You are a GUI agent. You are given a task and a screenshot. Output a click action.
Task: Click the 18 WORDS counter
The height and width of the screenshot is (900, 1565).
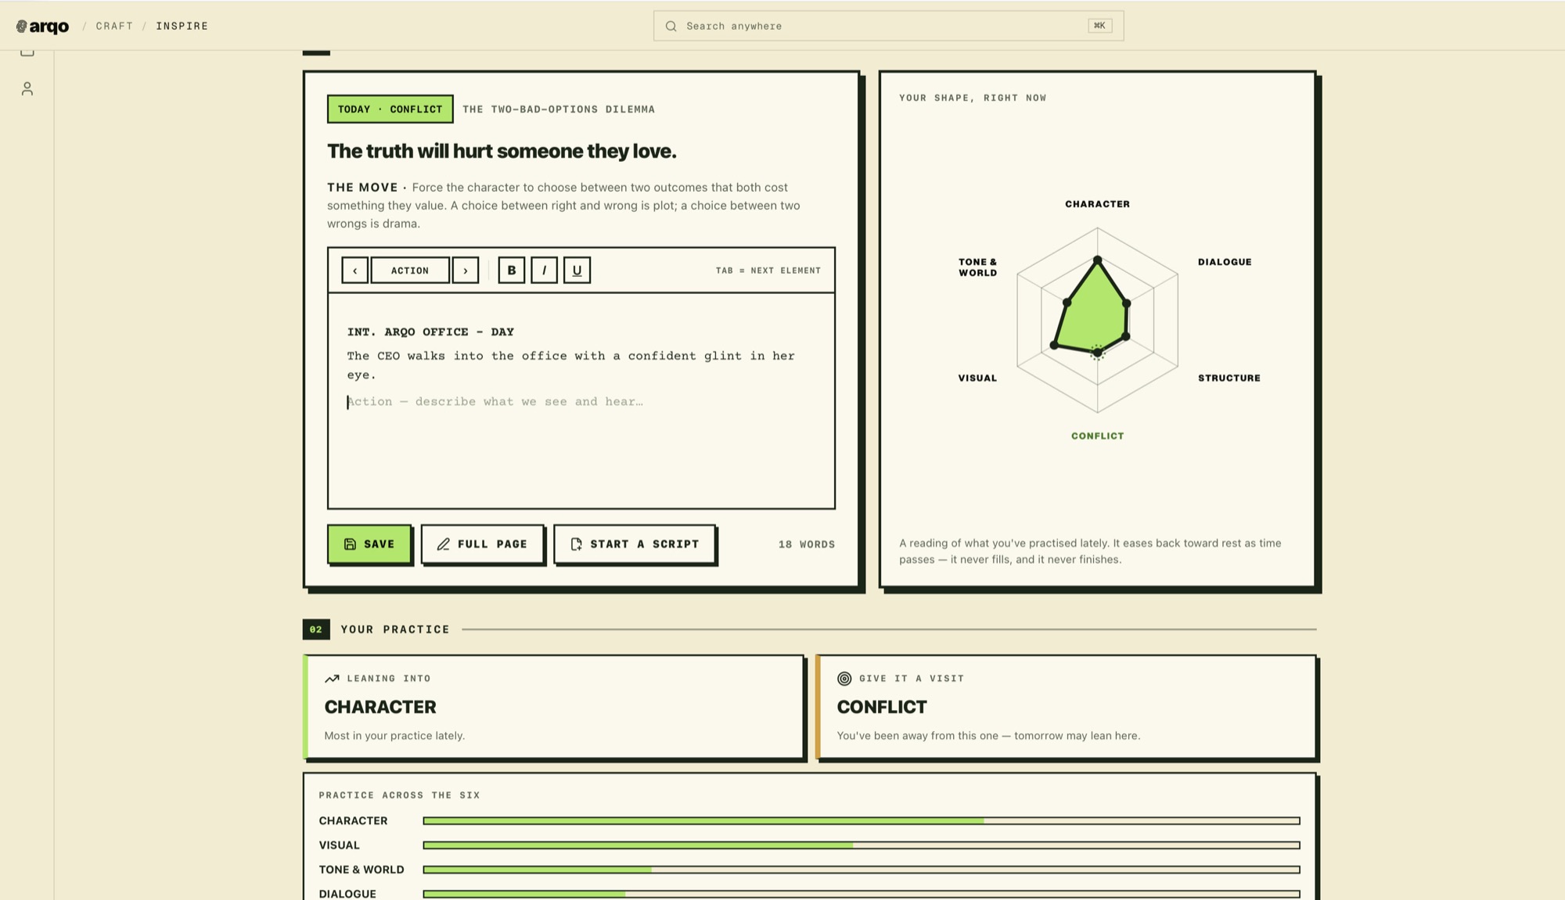[x=806, y=544]
